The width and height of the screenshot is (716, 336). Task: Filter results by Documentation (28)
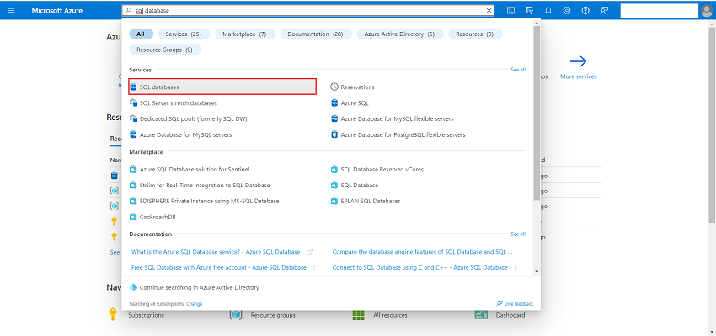point(316,34)
